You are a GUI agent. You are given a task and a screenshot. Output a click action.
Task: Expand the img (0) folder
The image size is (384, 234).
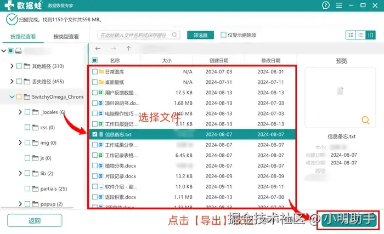point(20,142)
